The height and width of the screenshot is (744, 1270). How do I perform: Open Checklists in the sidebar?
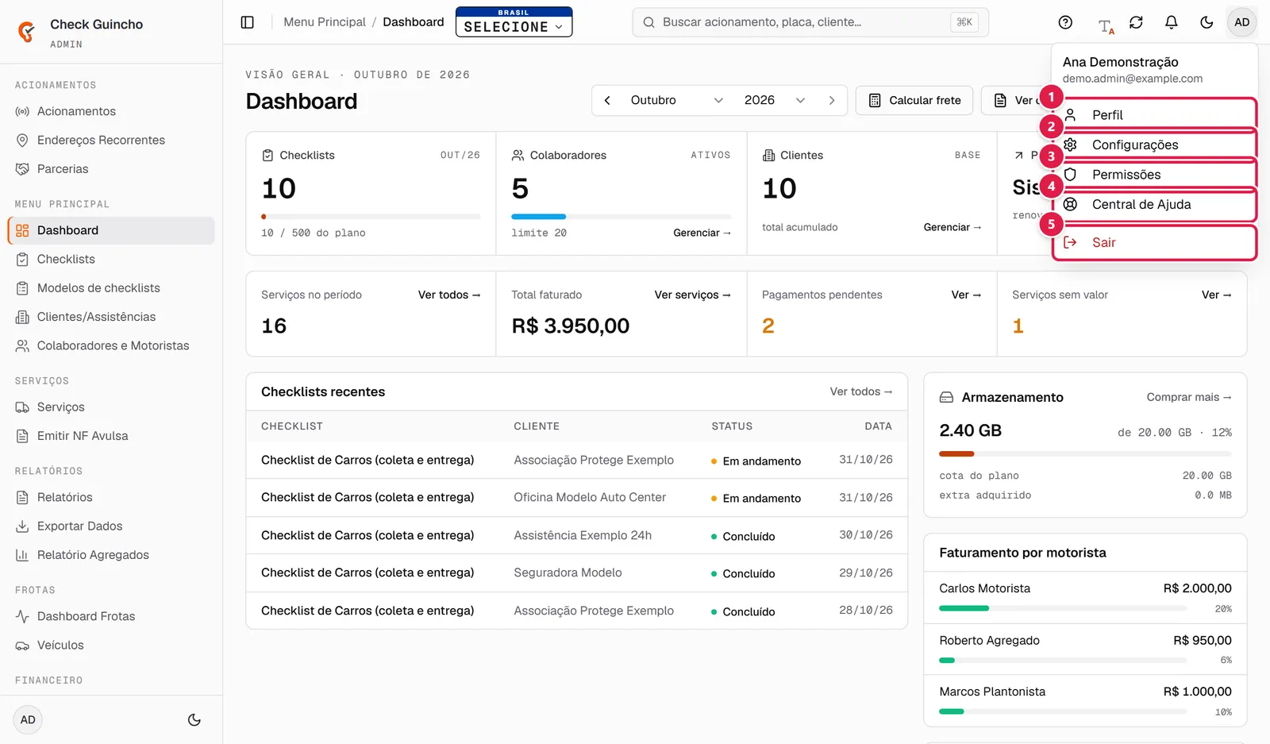click(111, 259)
